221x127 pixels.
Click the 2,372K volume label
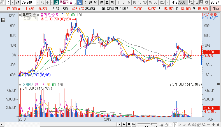coord(211,108)
